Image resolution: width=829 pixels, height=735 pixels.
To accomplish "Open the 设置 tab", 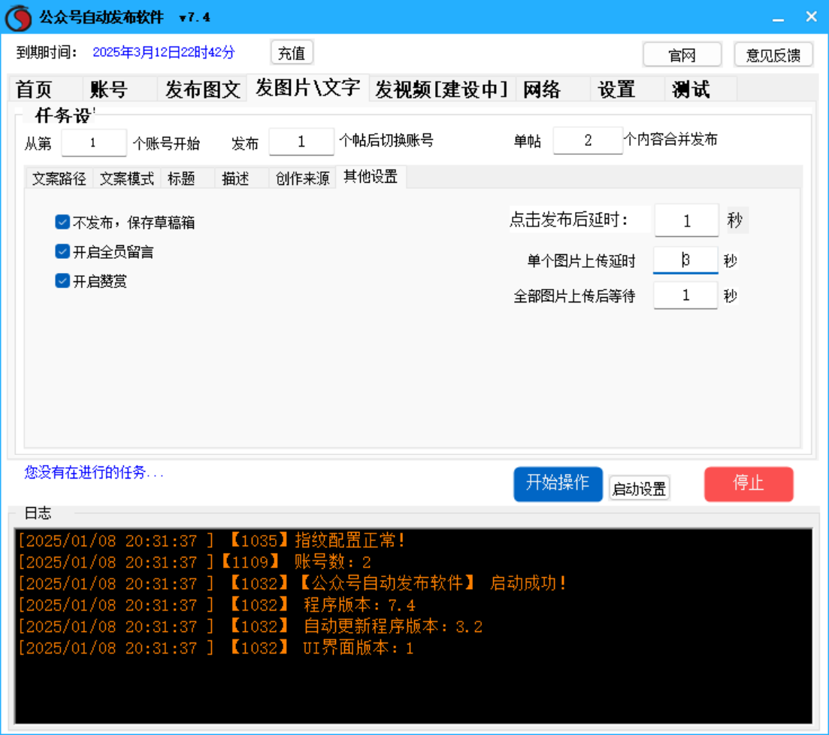I will [628, 89].
